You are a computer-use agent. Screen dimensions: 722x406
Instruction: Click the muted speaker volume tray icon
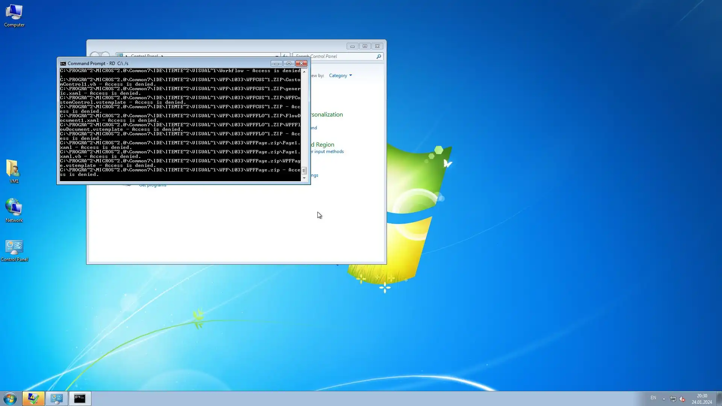(x=682, y=399)
